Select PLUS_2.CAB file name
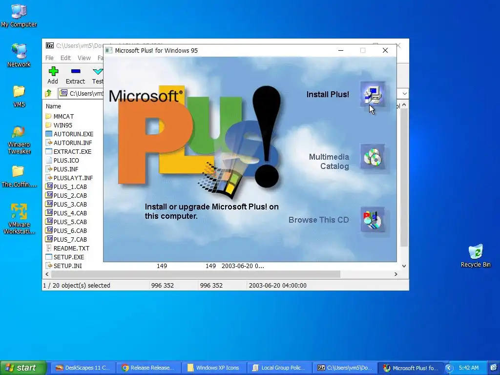Screen dimensions: 500x375 [x=70, y=195]
